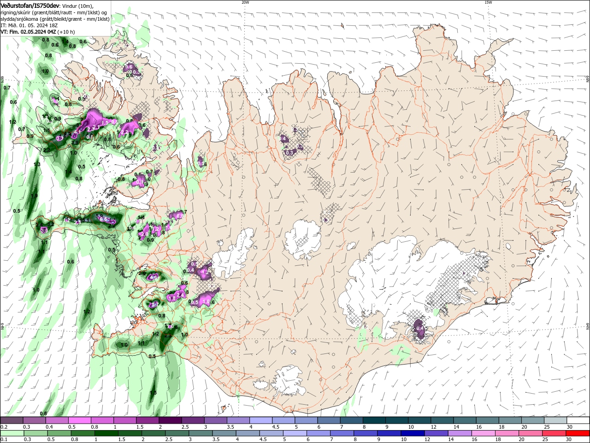Pick the bright red 30 rain legend swatch
Viewport: 590px width, 443px height.
point(578,433)
